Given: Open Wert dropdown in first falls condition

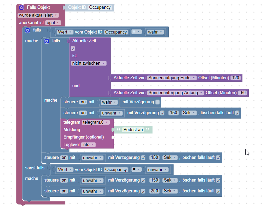Looking at the screenshot, I should pos(65,32).
